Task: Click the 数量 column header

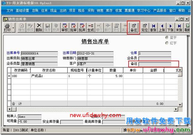Action: coord(113,70)
